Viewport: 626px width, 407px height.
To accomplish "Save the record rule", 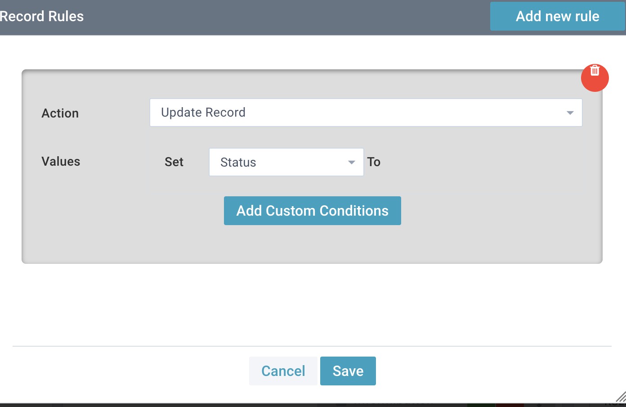I will coord(348,371).
